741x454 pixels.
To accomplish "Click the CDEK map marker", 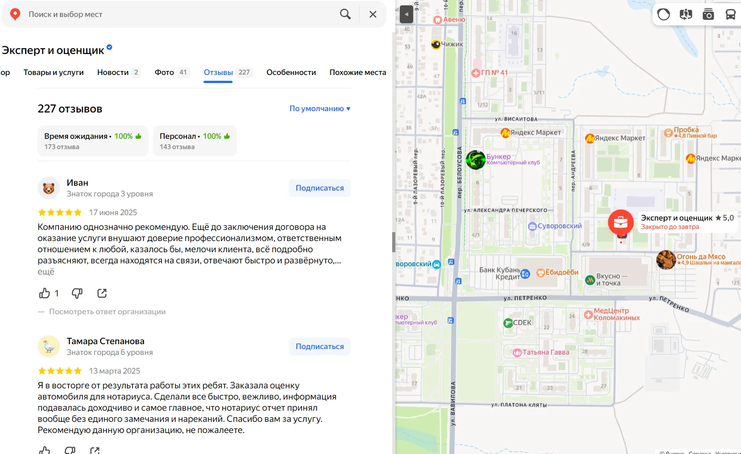I will pos(508,323).
